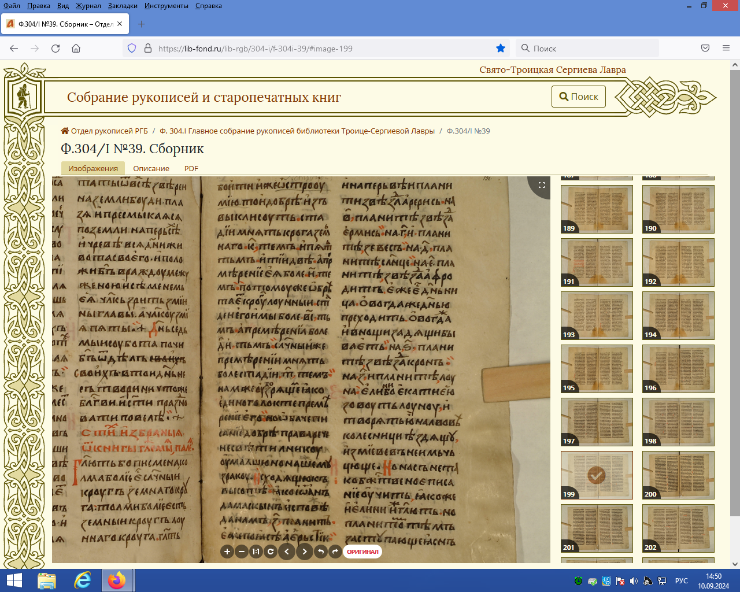The height and width of the screenshot is (592, 740).
Task: Reset the viewer with the circular arrow
Action: point(270,552)
